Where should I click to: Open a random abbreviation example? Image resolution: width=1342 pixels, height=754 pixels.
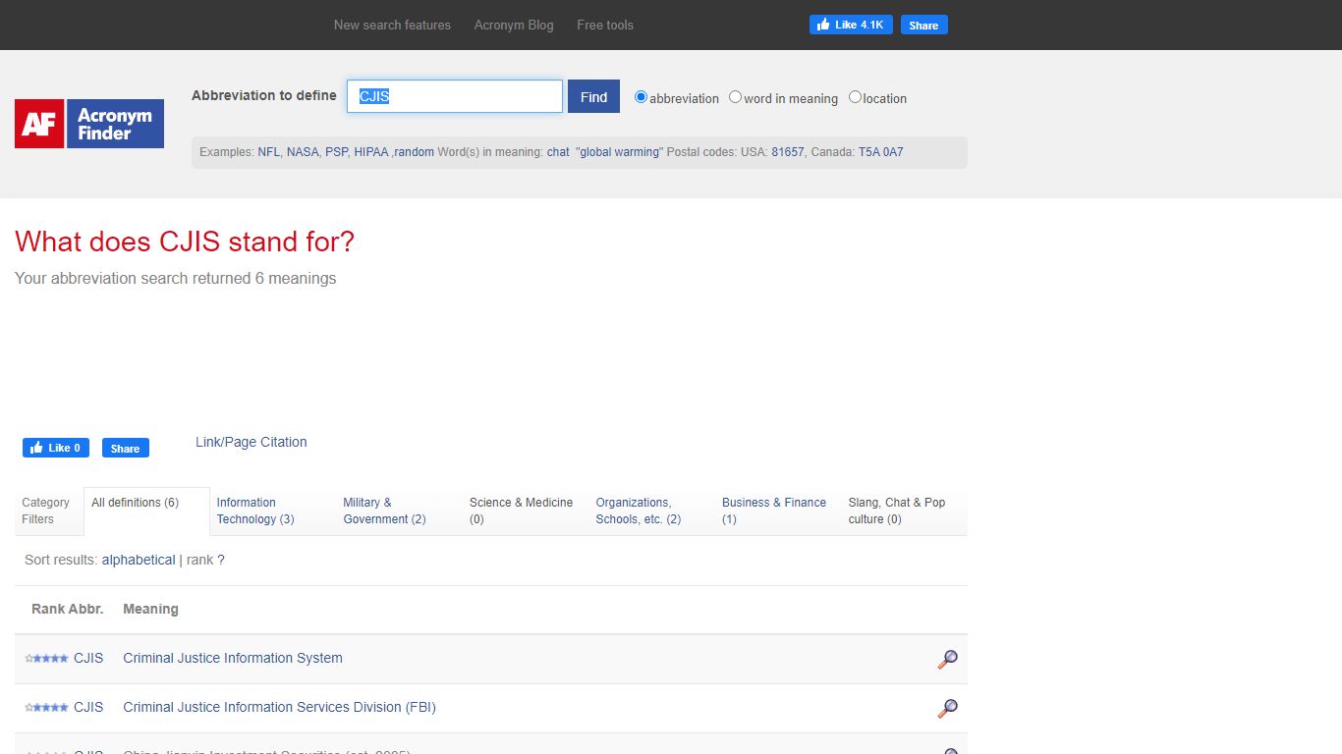415,152
